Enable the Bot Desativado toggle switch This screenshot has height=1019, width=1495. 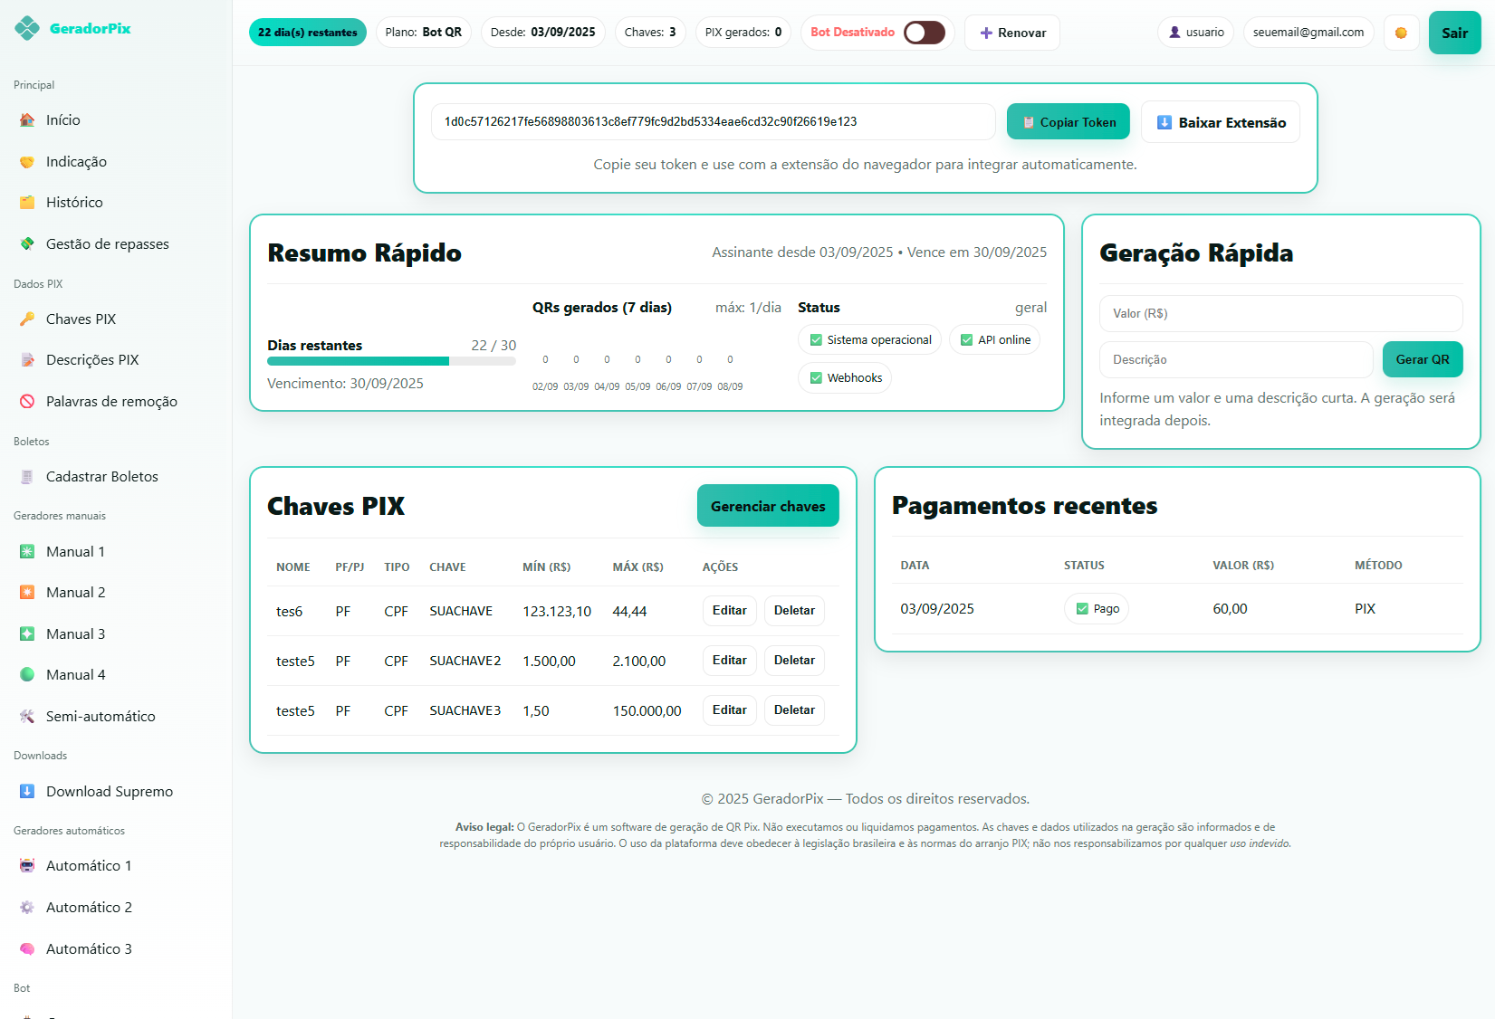924,33
